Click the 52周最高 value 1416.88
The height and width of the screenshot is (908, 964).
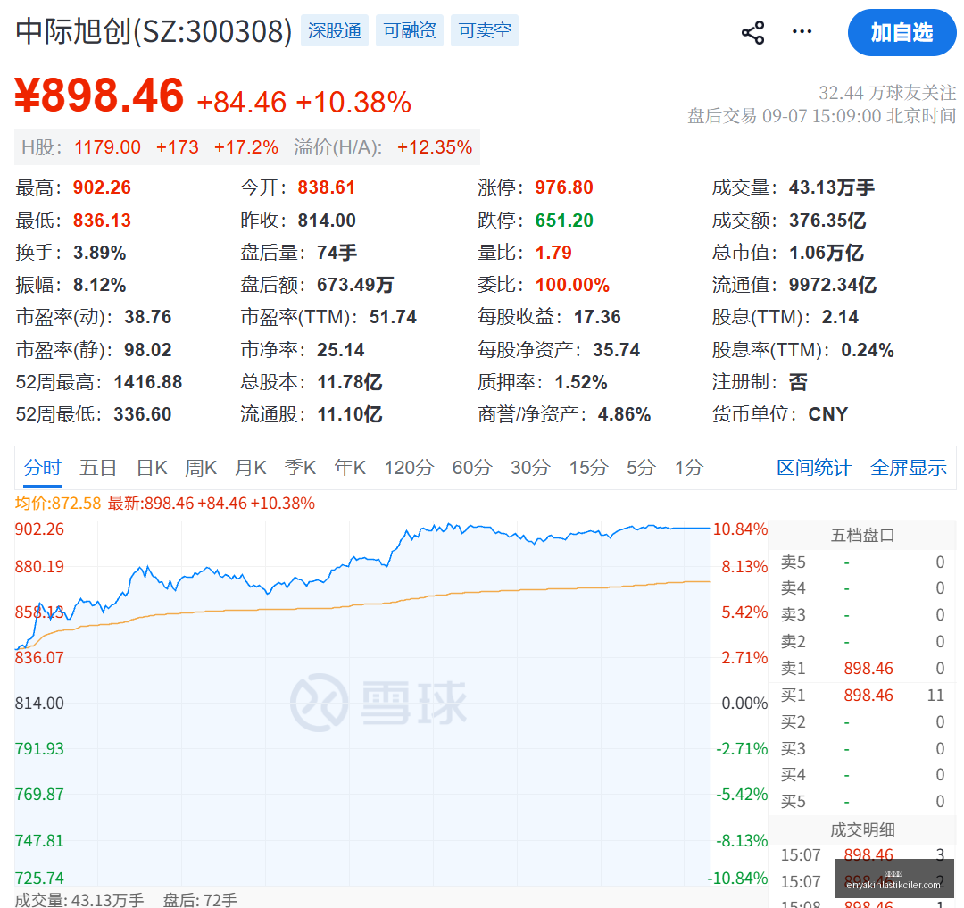click(x=148, y=382)
